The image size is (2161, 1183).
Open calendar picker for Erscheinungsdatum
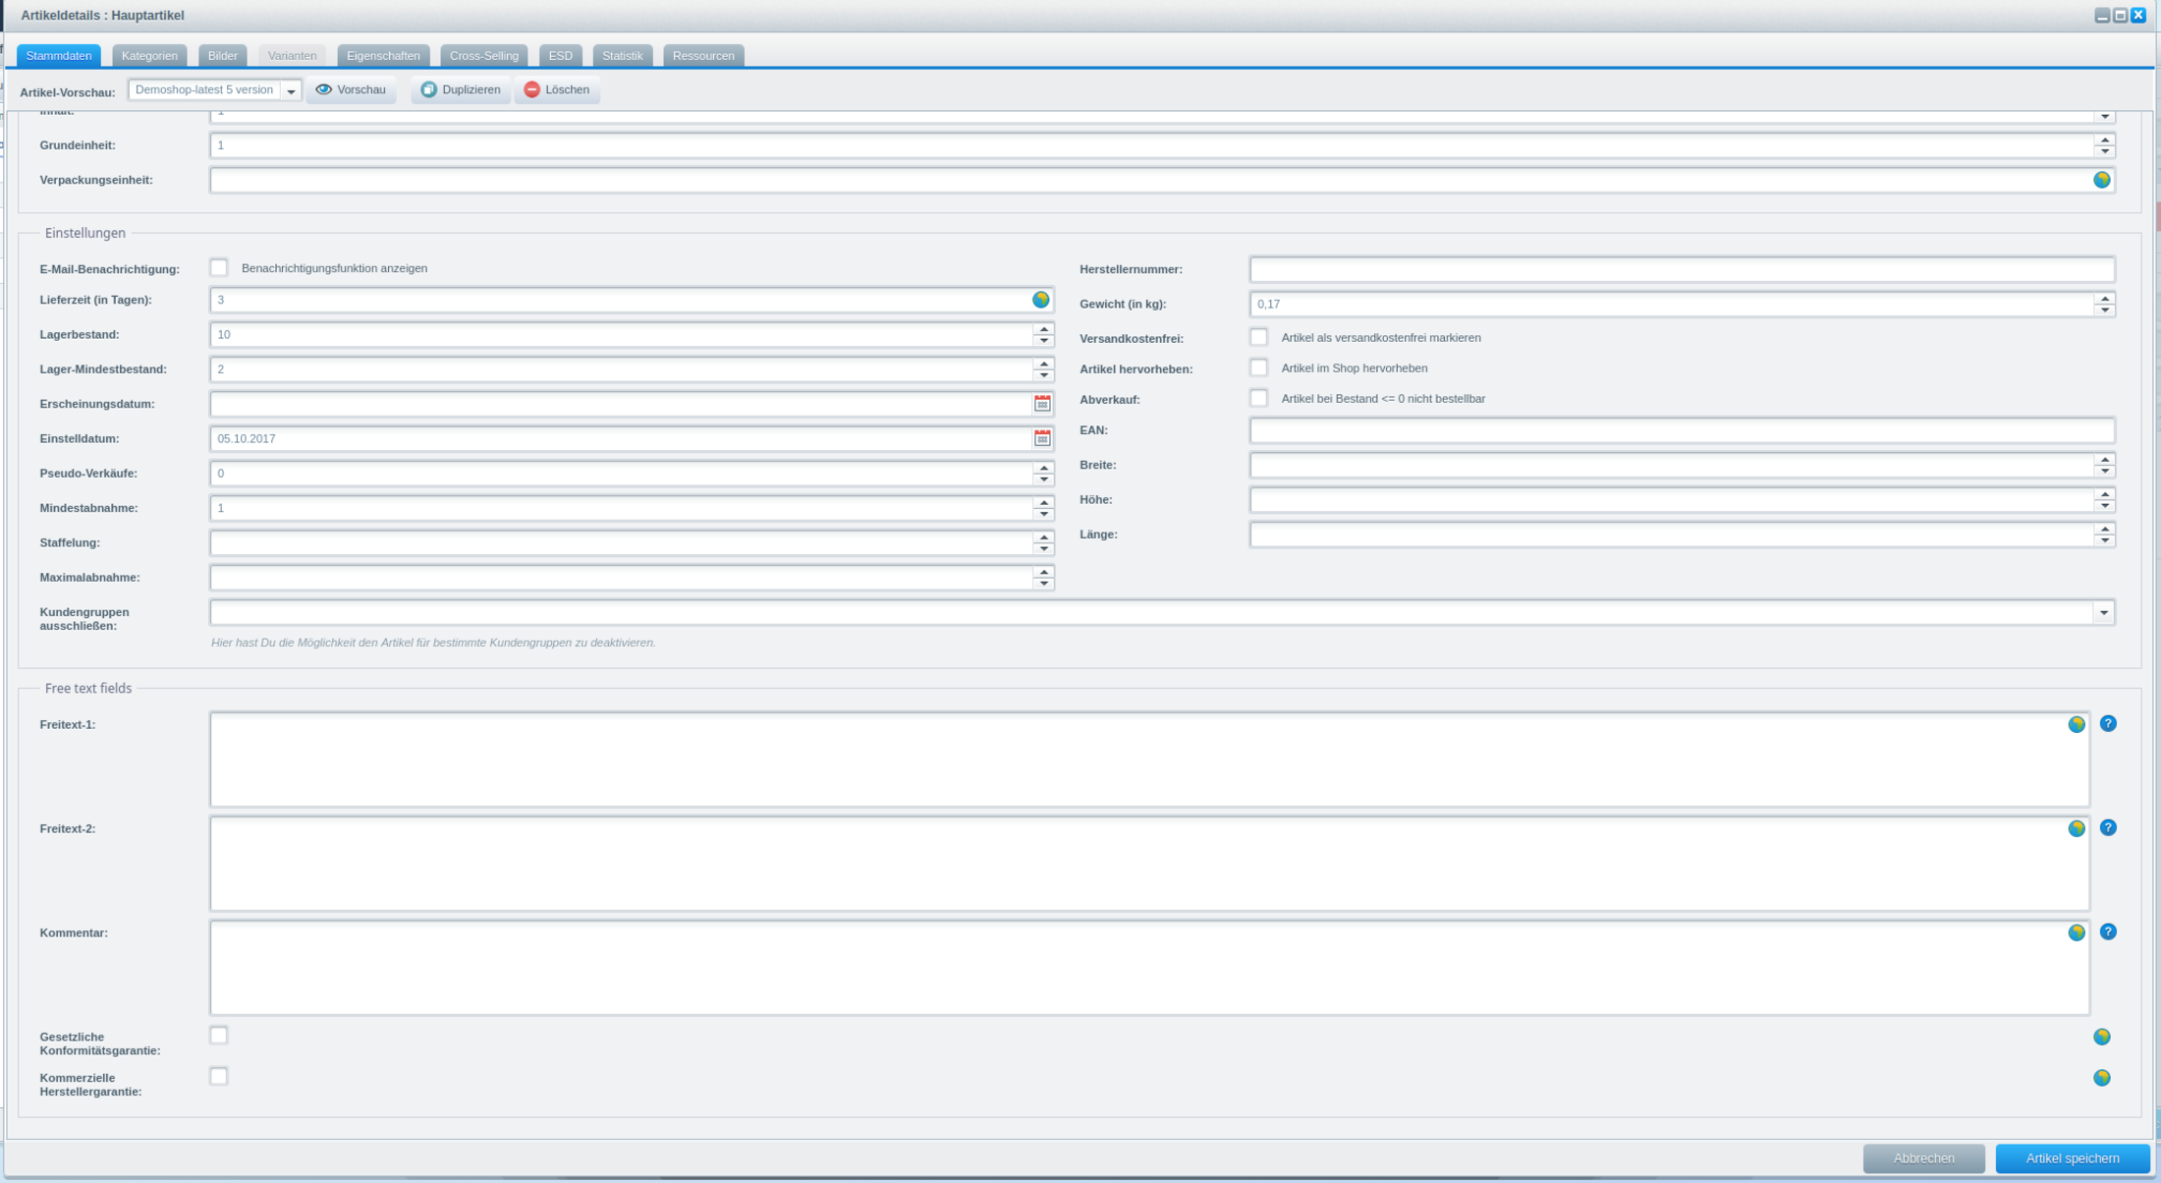click(x=1042, y=404)
